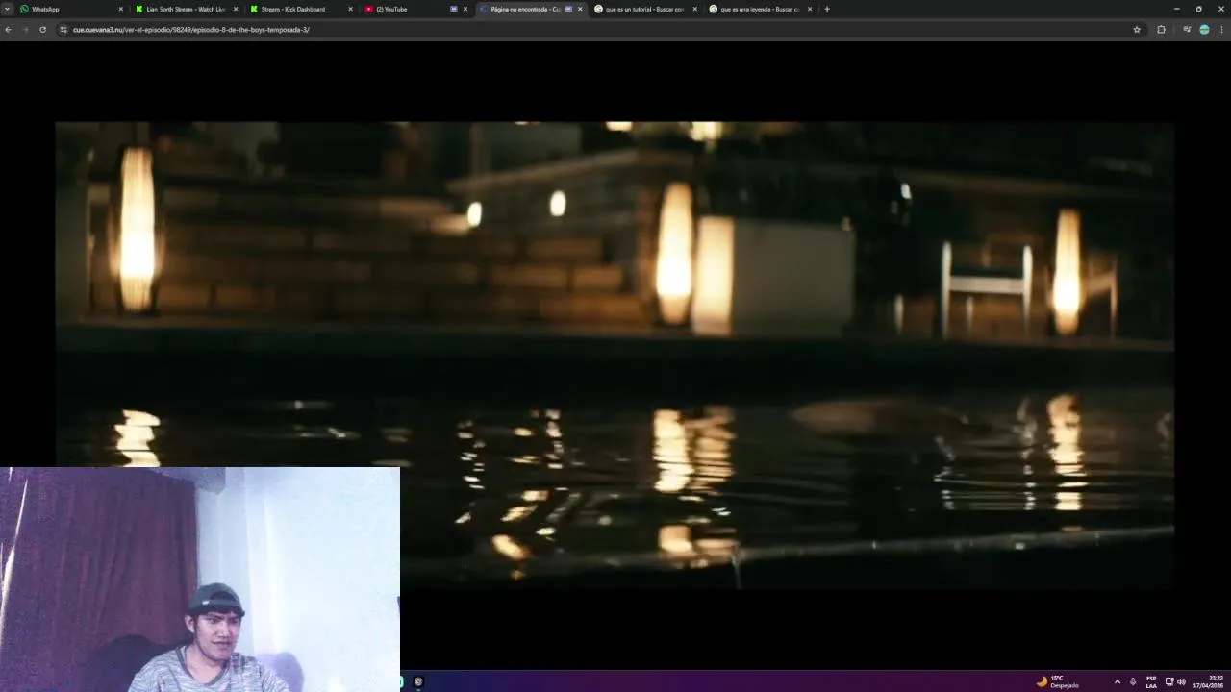Open the network tray icon
The height and width of the screenshot is (692, 1231).
(1169, 681)
